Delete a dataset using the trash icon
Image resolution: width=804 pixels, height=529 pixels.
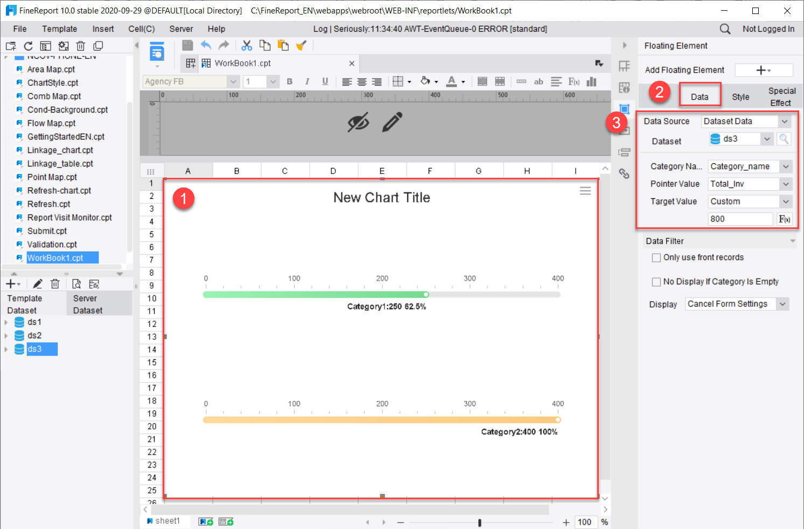click(x=55, y=283)
